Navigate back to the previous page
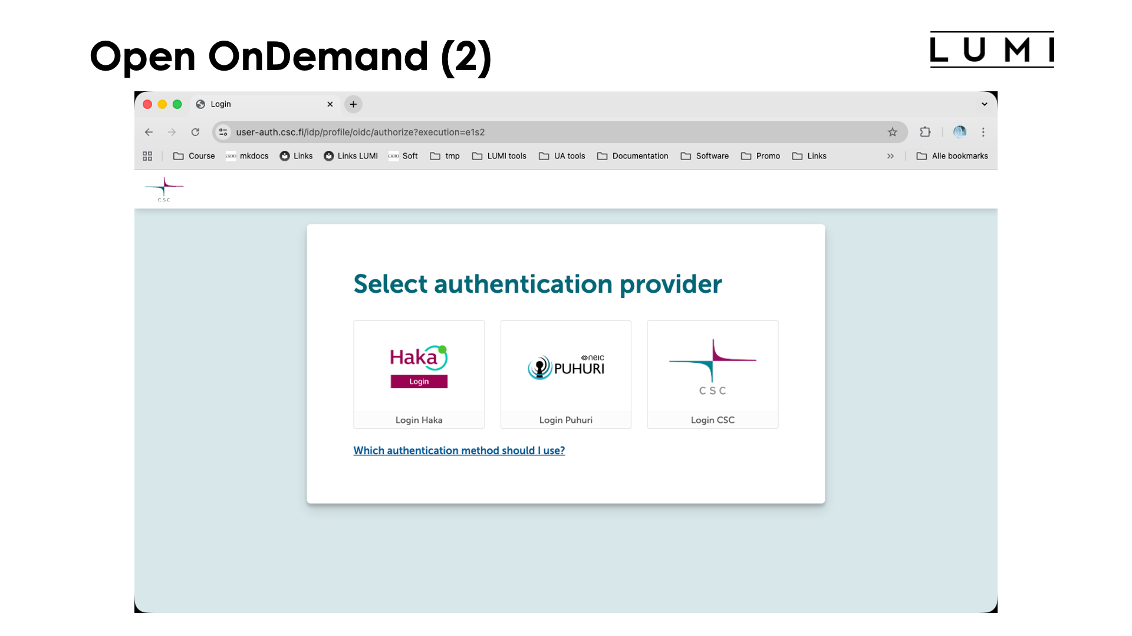This screenshot has width=1132, height=636. 149,132
